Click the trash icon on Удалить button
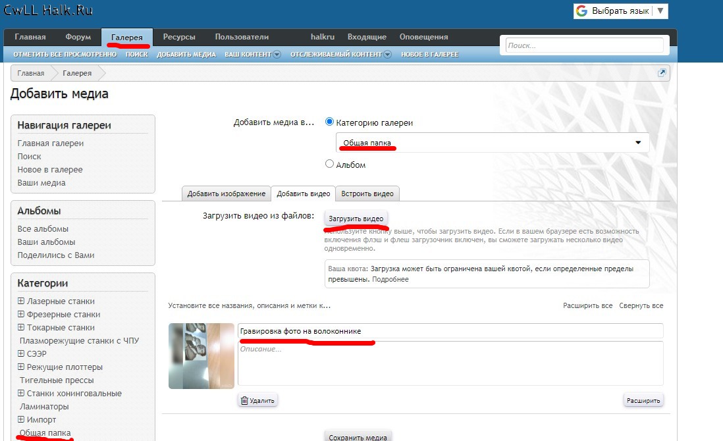 (244, 400)
